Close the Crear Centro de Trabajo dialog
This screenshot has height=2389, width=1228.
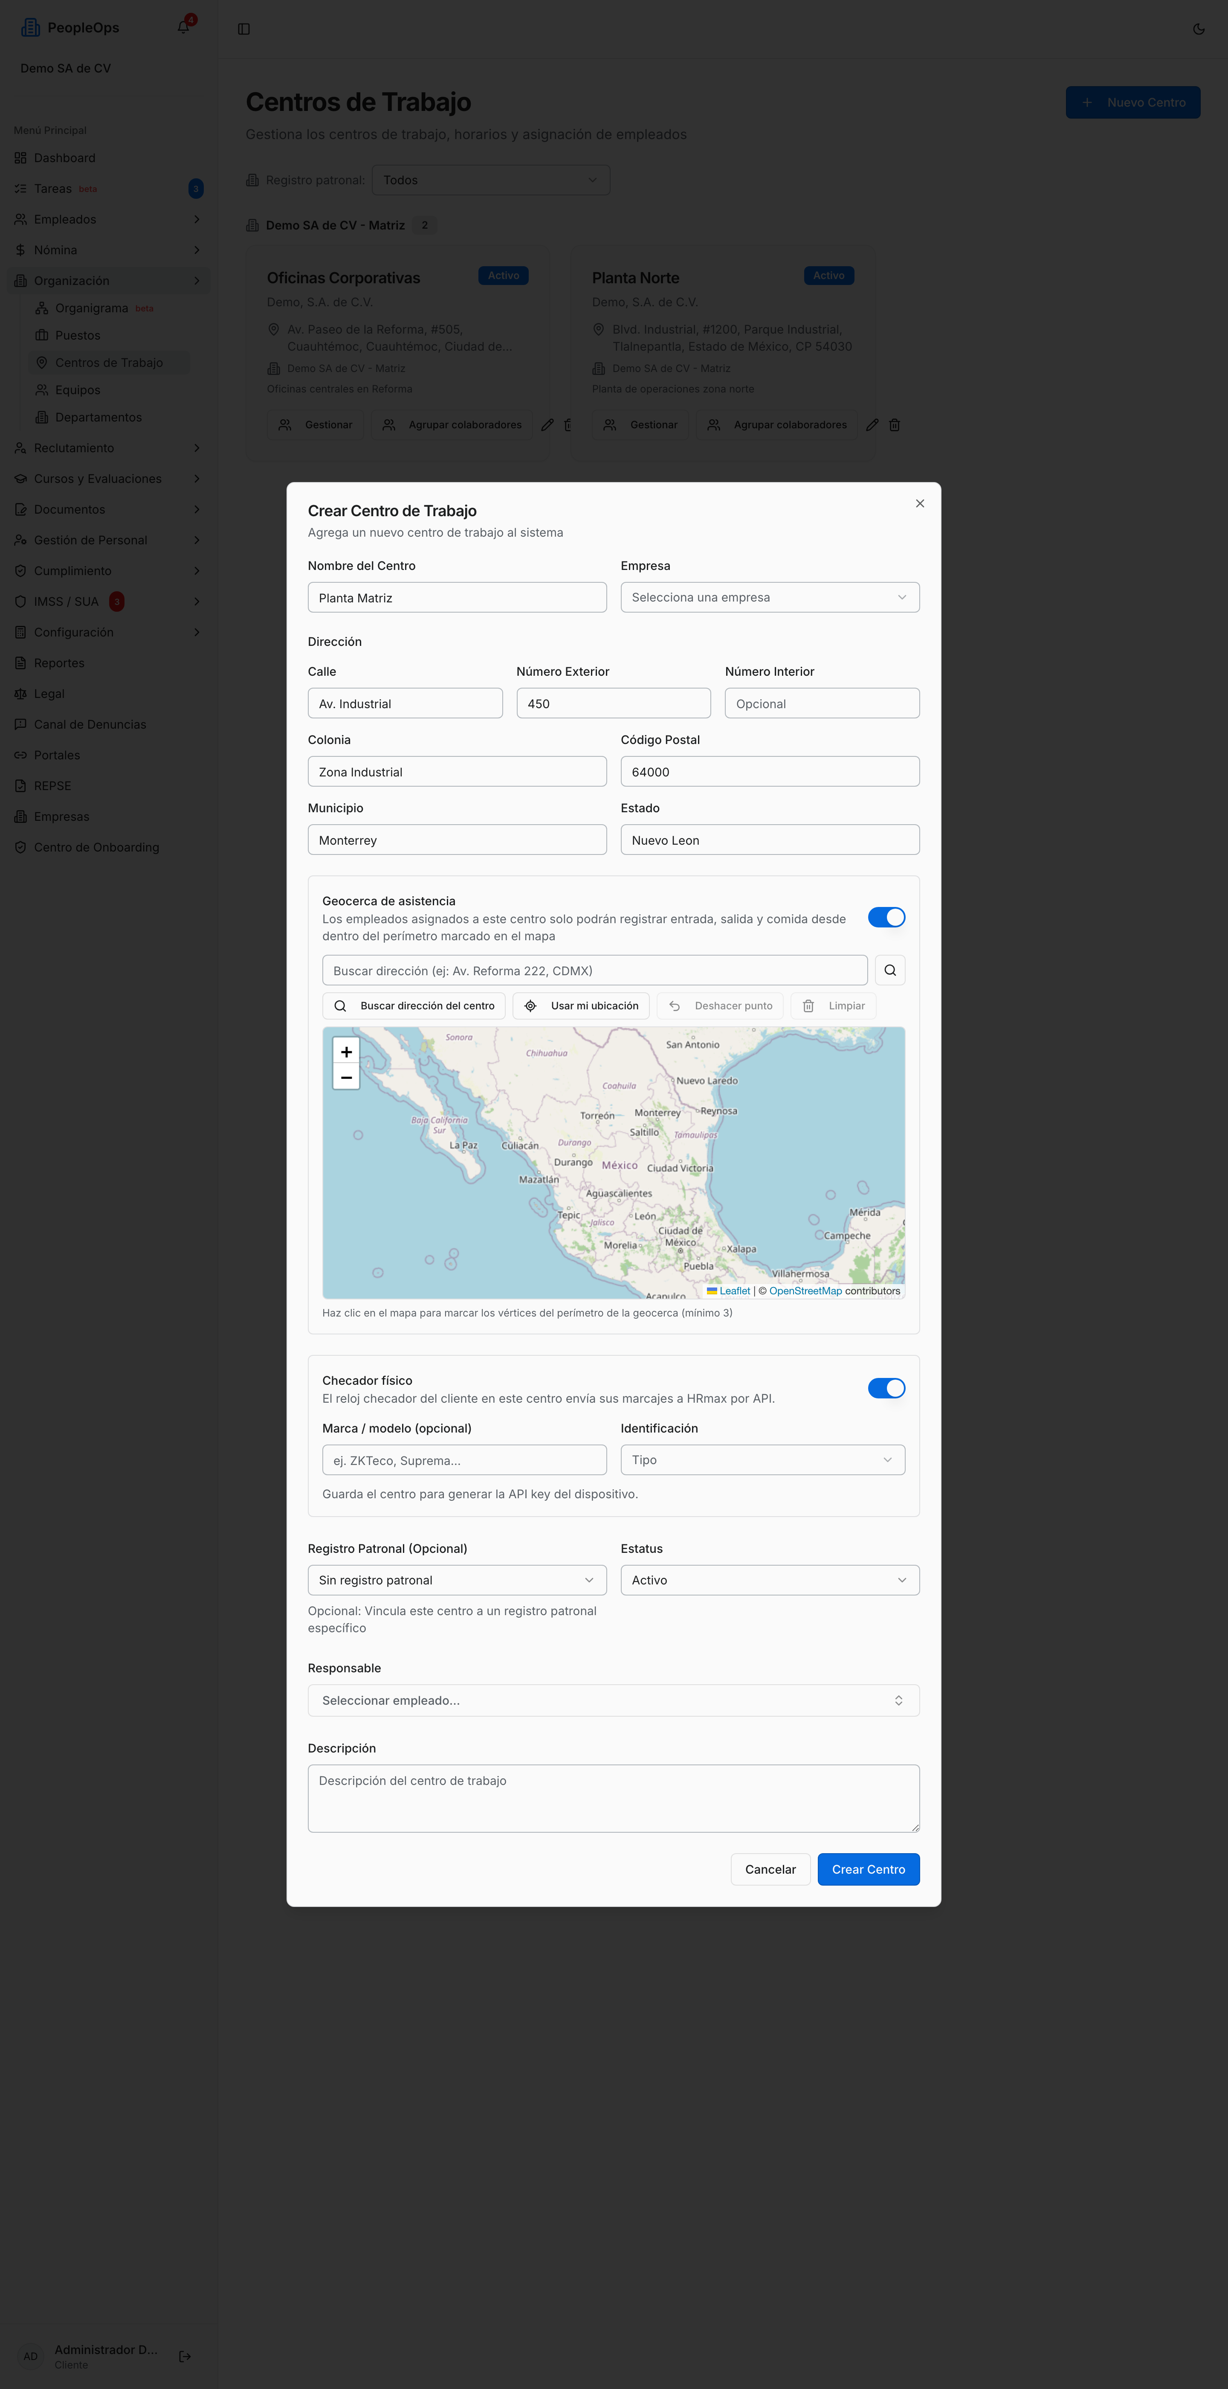919,503
